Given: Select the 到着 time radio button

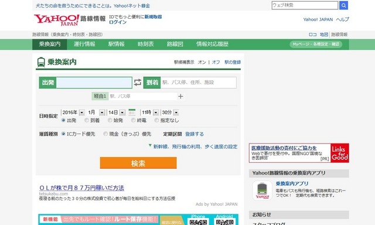Looking at the screenshot, I should pyautogui.click(x=87, y=120).
